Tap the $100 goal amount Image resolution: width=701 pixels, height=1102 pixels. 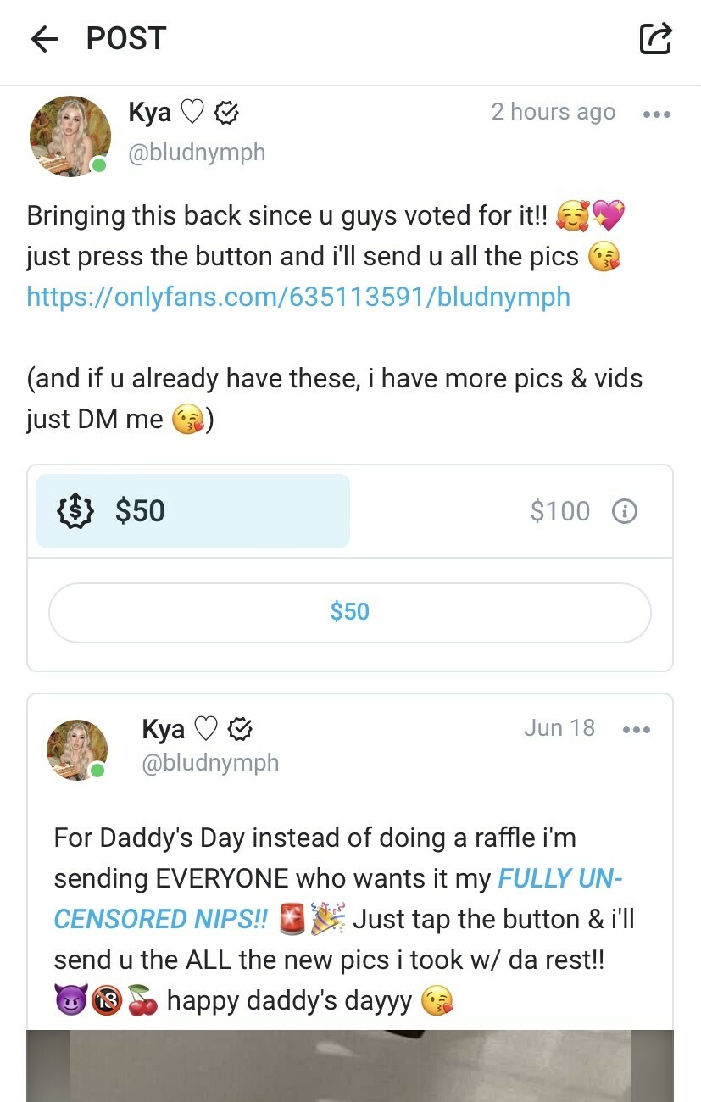click(x=559, y=511)
